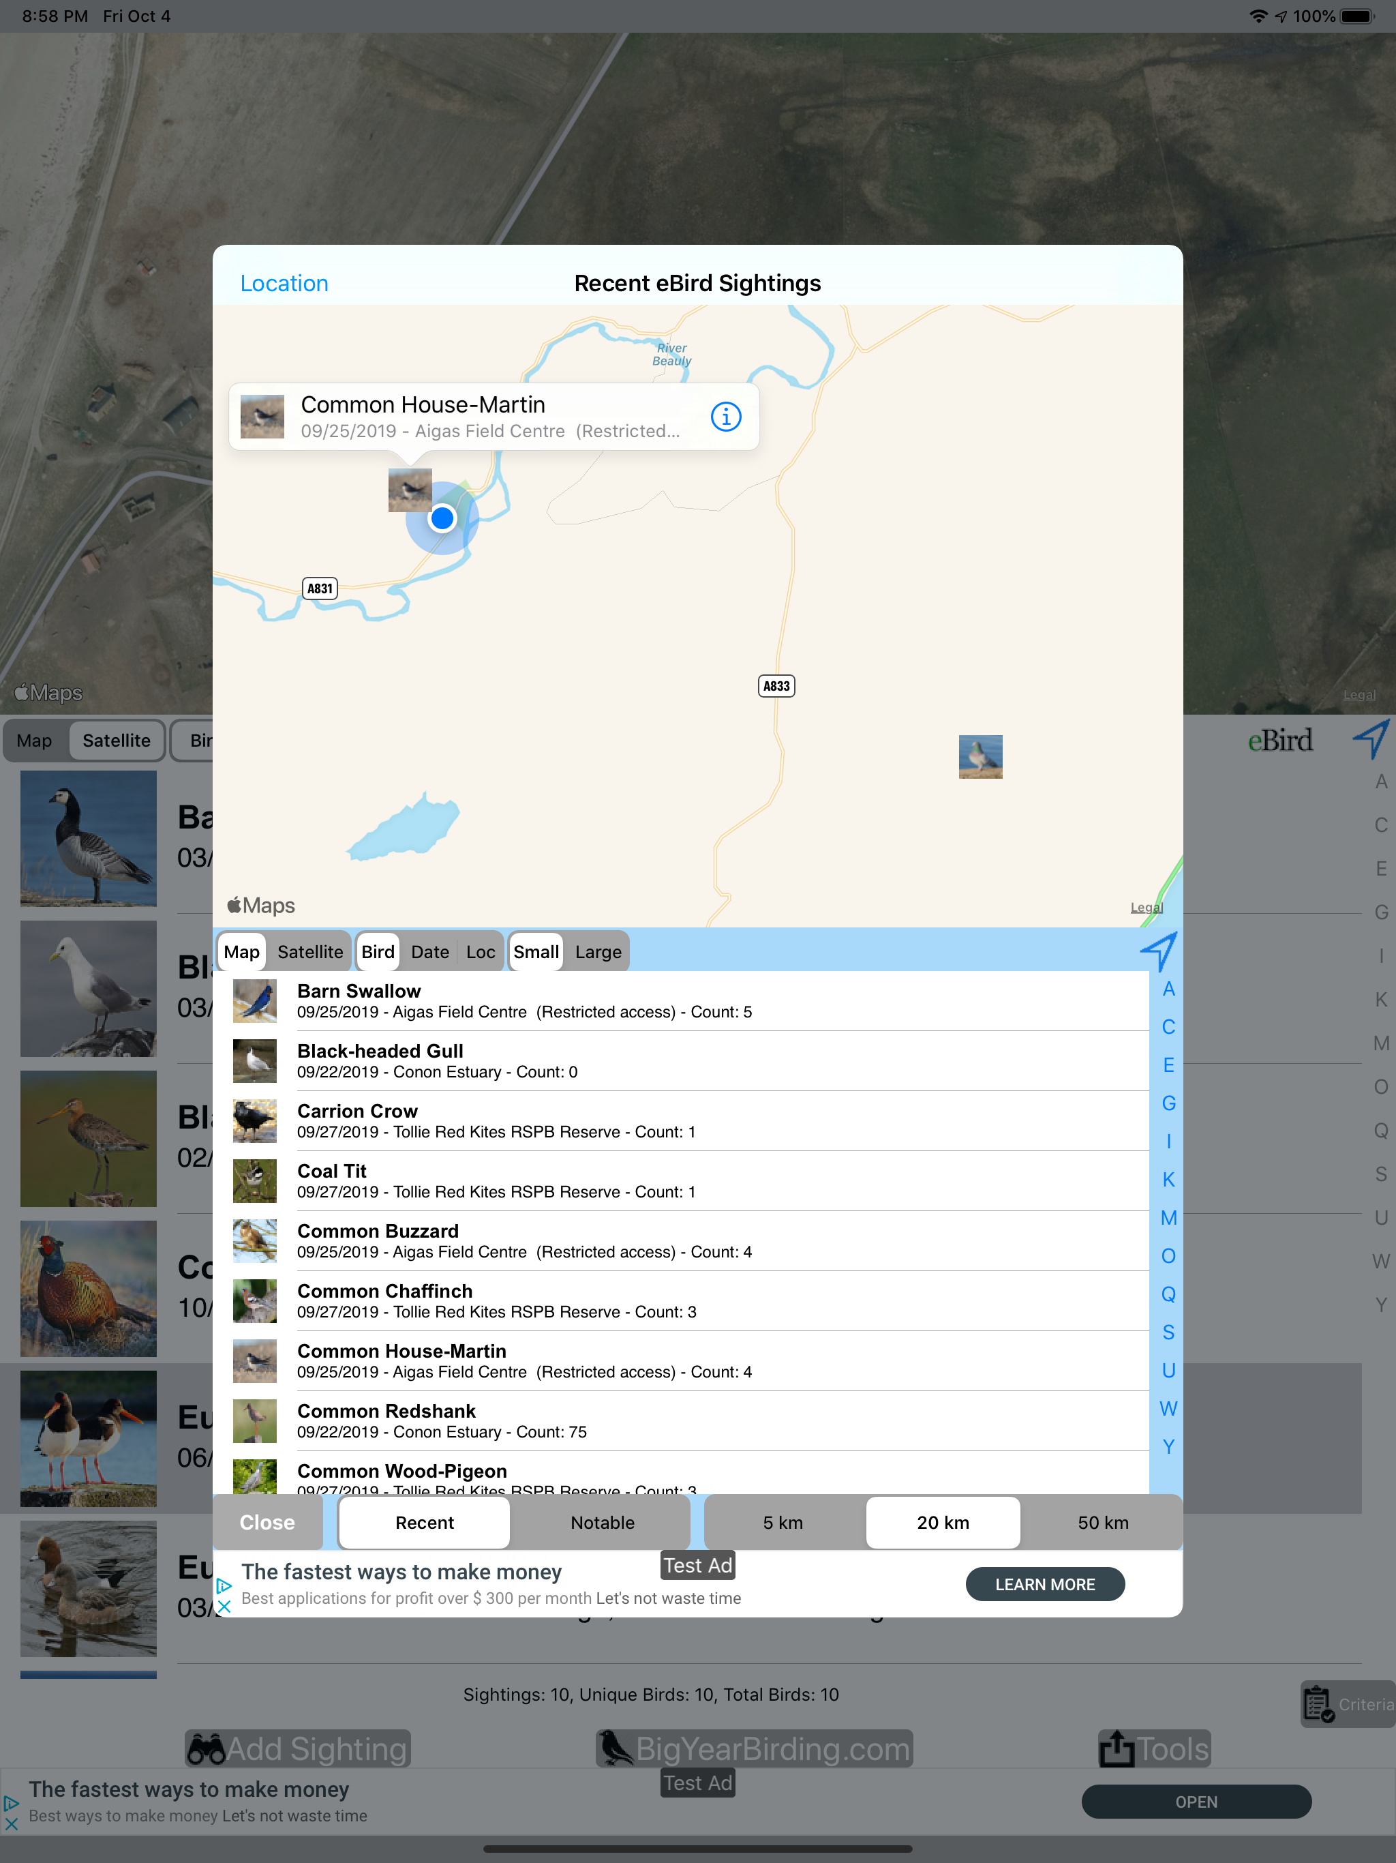This screenshot has width=1396, height=1863.
Task: Jump to letter S in popup index
Action: point(1168,1332)
